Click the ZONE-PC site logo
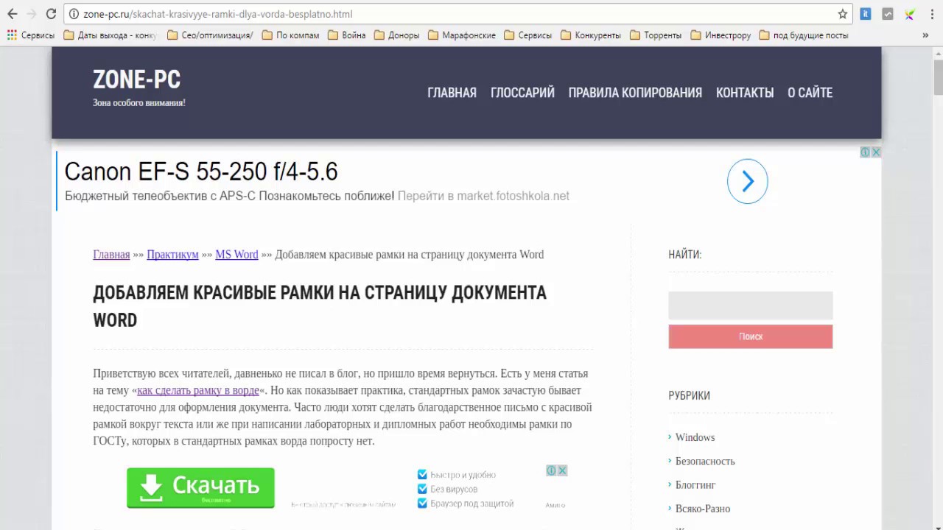The height and width of the screenshot is (530, 943). coord(136,79)
